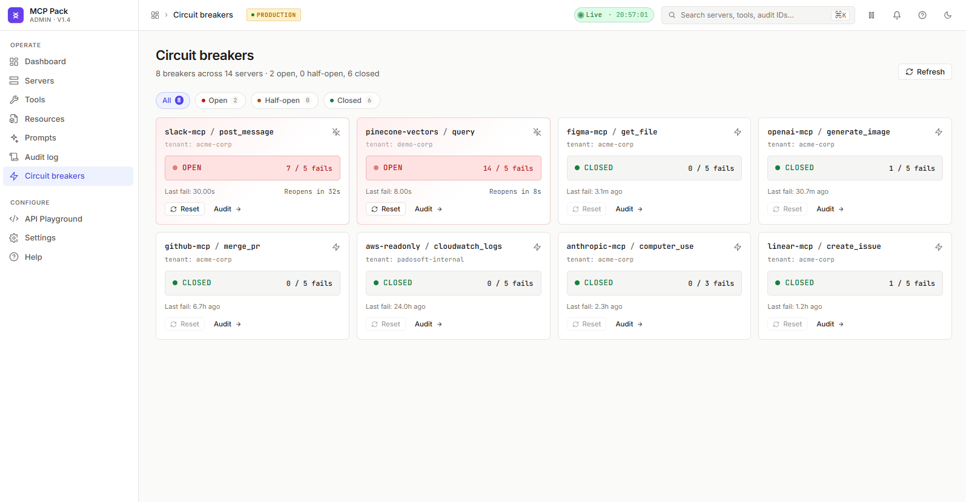Click the OPEN 7 / 5 fails status bar
Screen dimensions: 966x502
point(253,168)
